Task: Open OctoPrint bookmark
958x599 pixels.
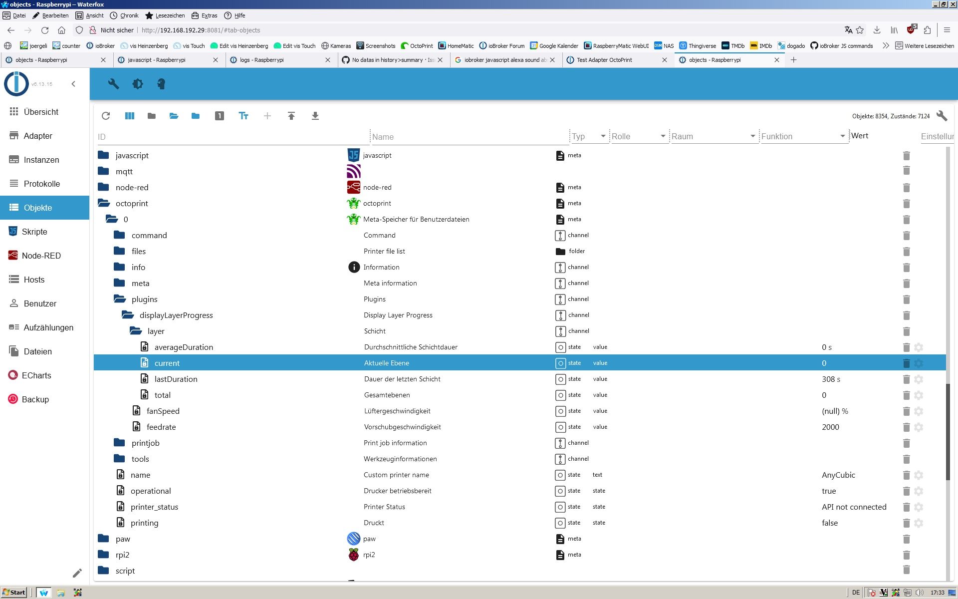Action: (x=417, y=46)
